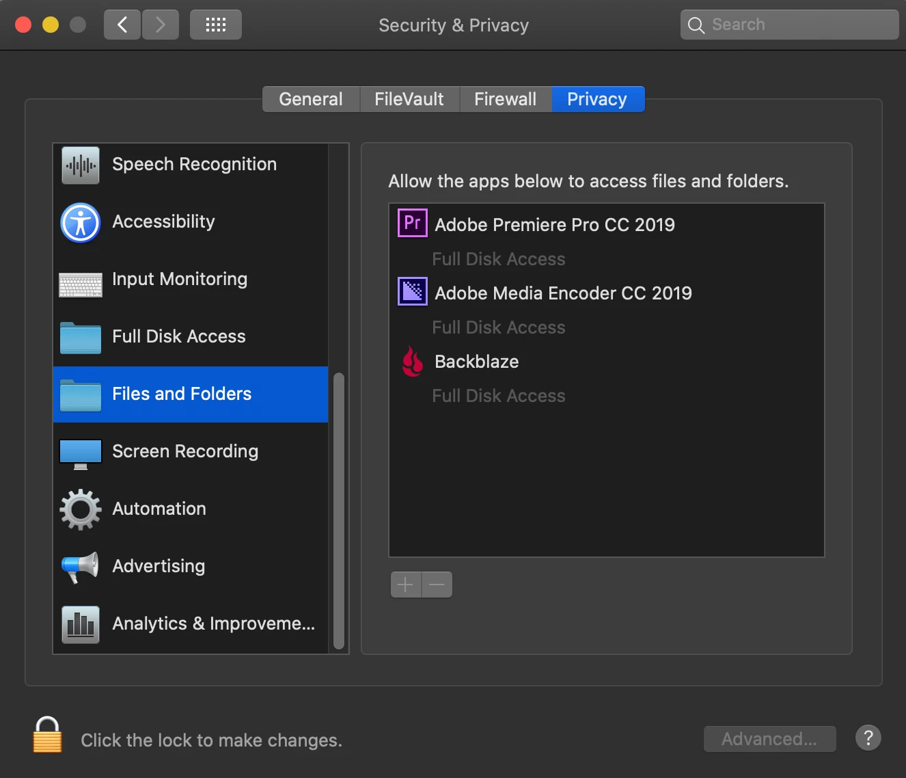This screenshot has width=906, height=778.
Task: Select Files and Folders category
Action: point(191,394)
